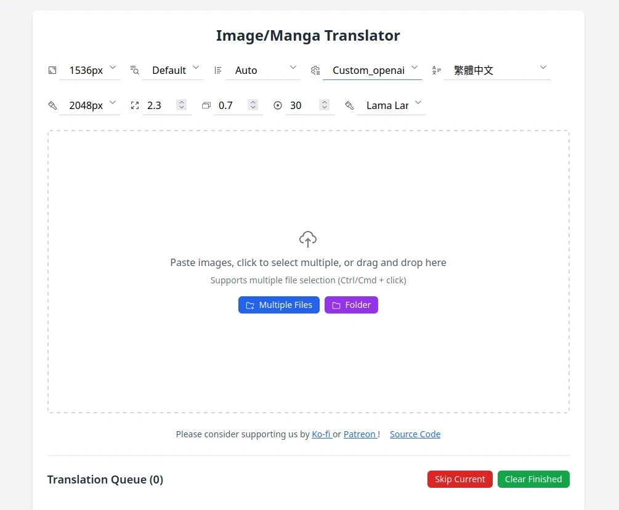Click the circular target icon beside 30
Screen dimensions: 619x510
tap(278, 105)
